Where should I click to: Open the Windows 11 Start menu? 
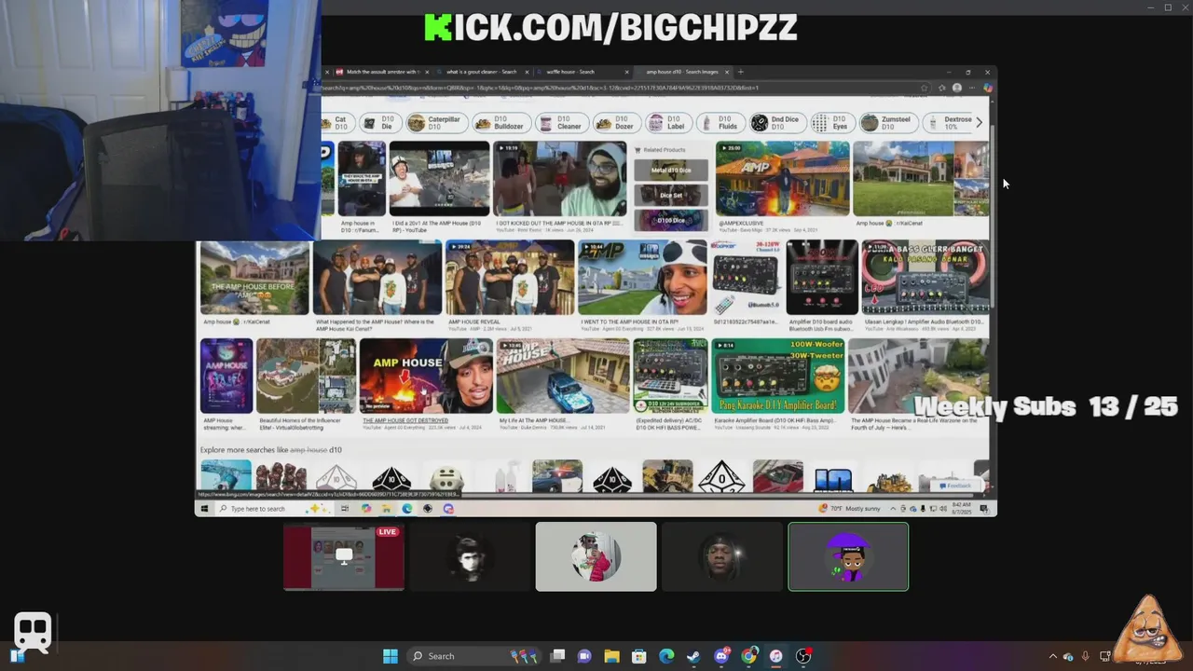click(391, 656)
